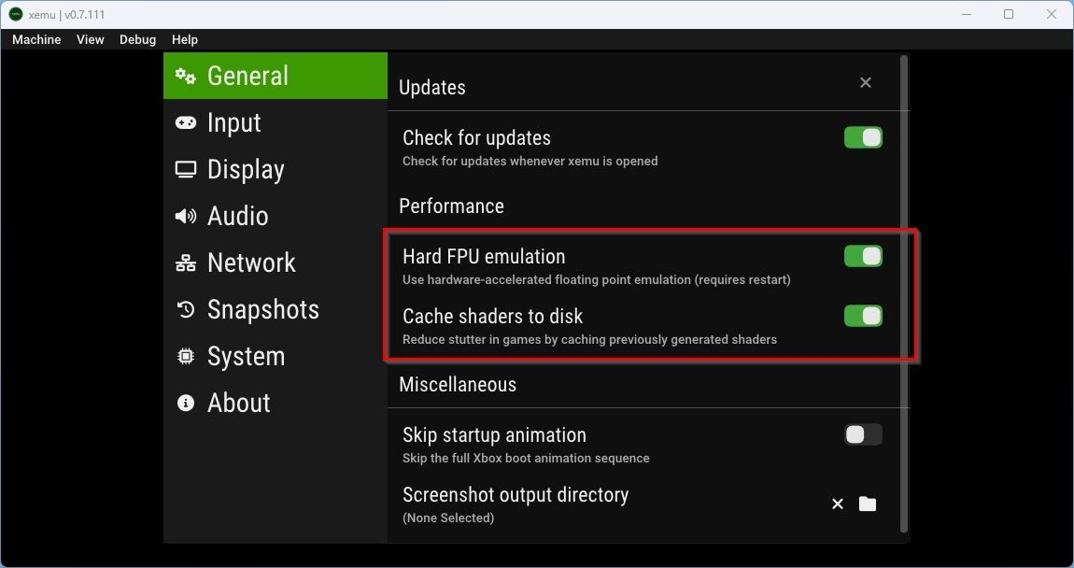Enable Skip startup animation

[x=862, y=434]
